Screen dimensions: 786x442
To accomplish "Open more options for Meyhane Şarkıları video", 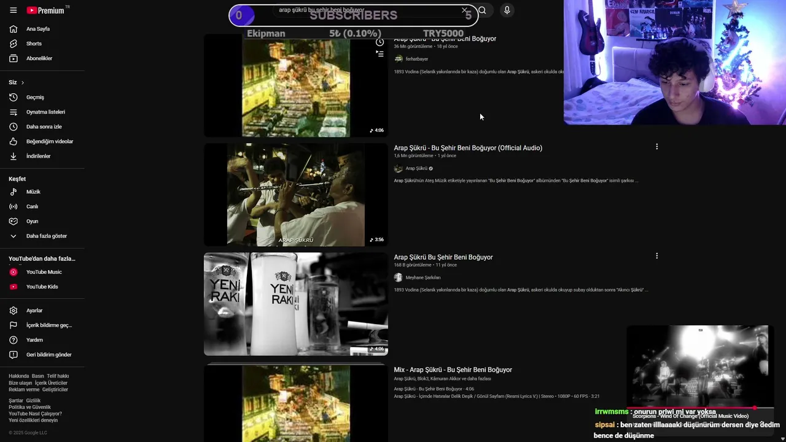I will click(x=656, y=256).
